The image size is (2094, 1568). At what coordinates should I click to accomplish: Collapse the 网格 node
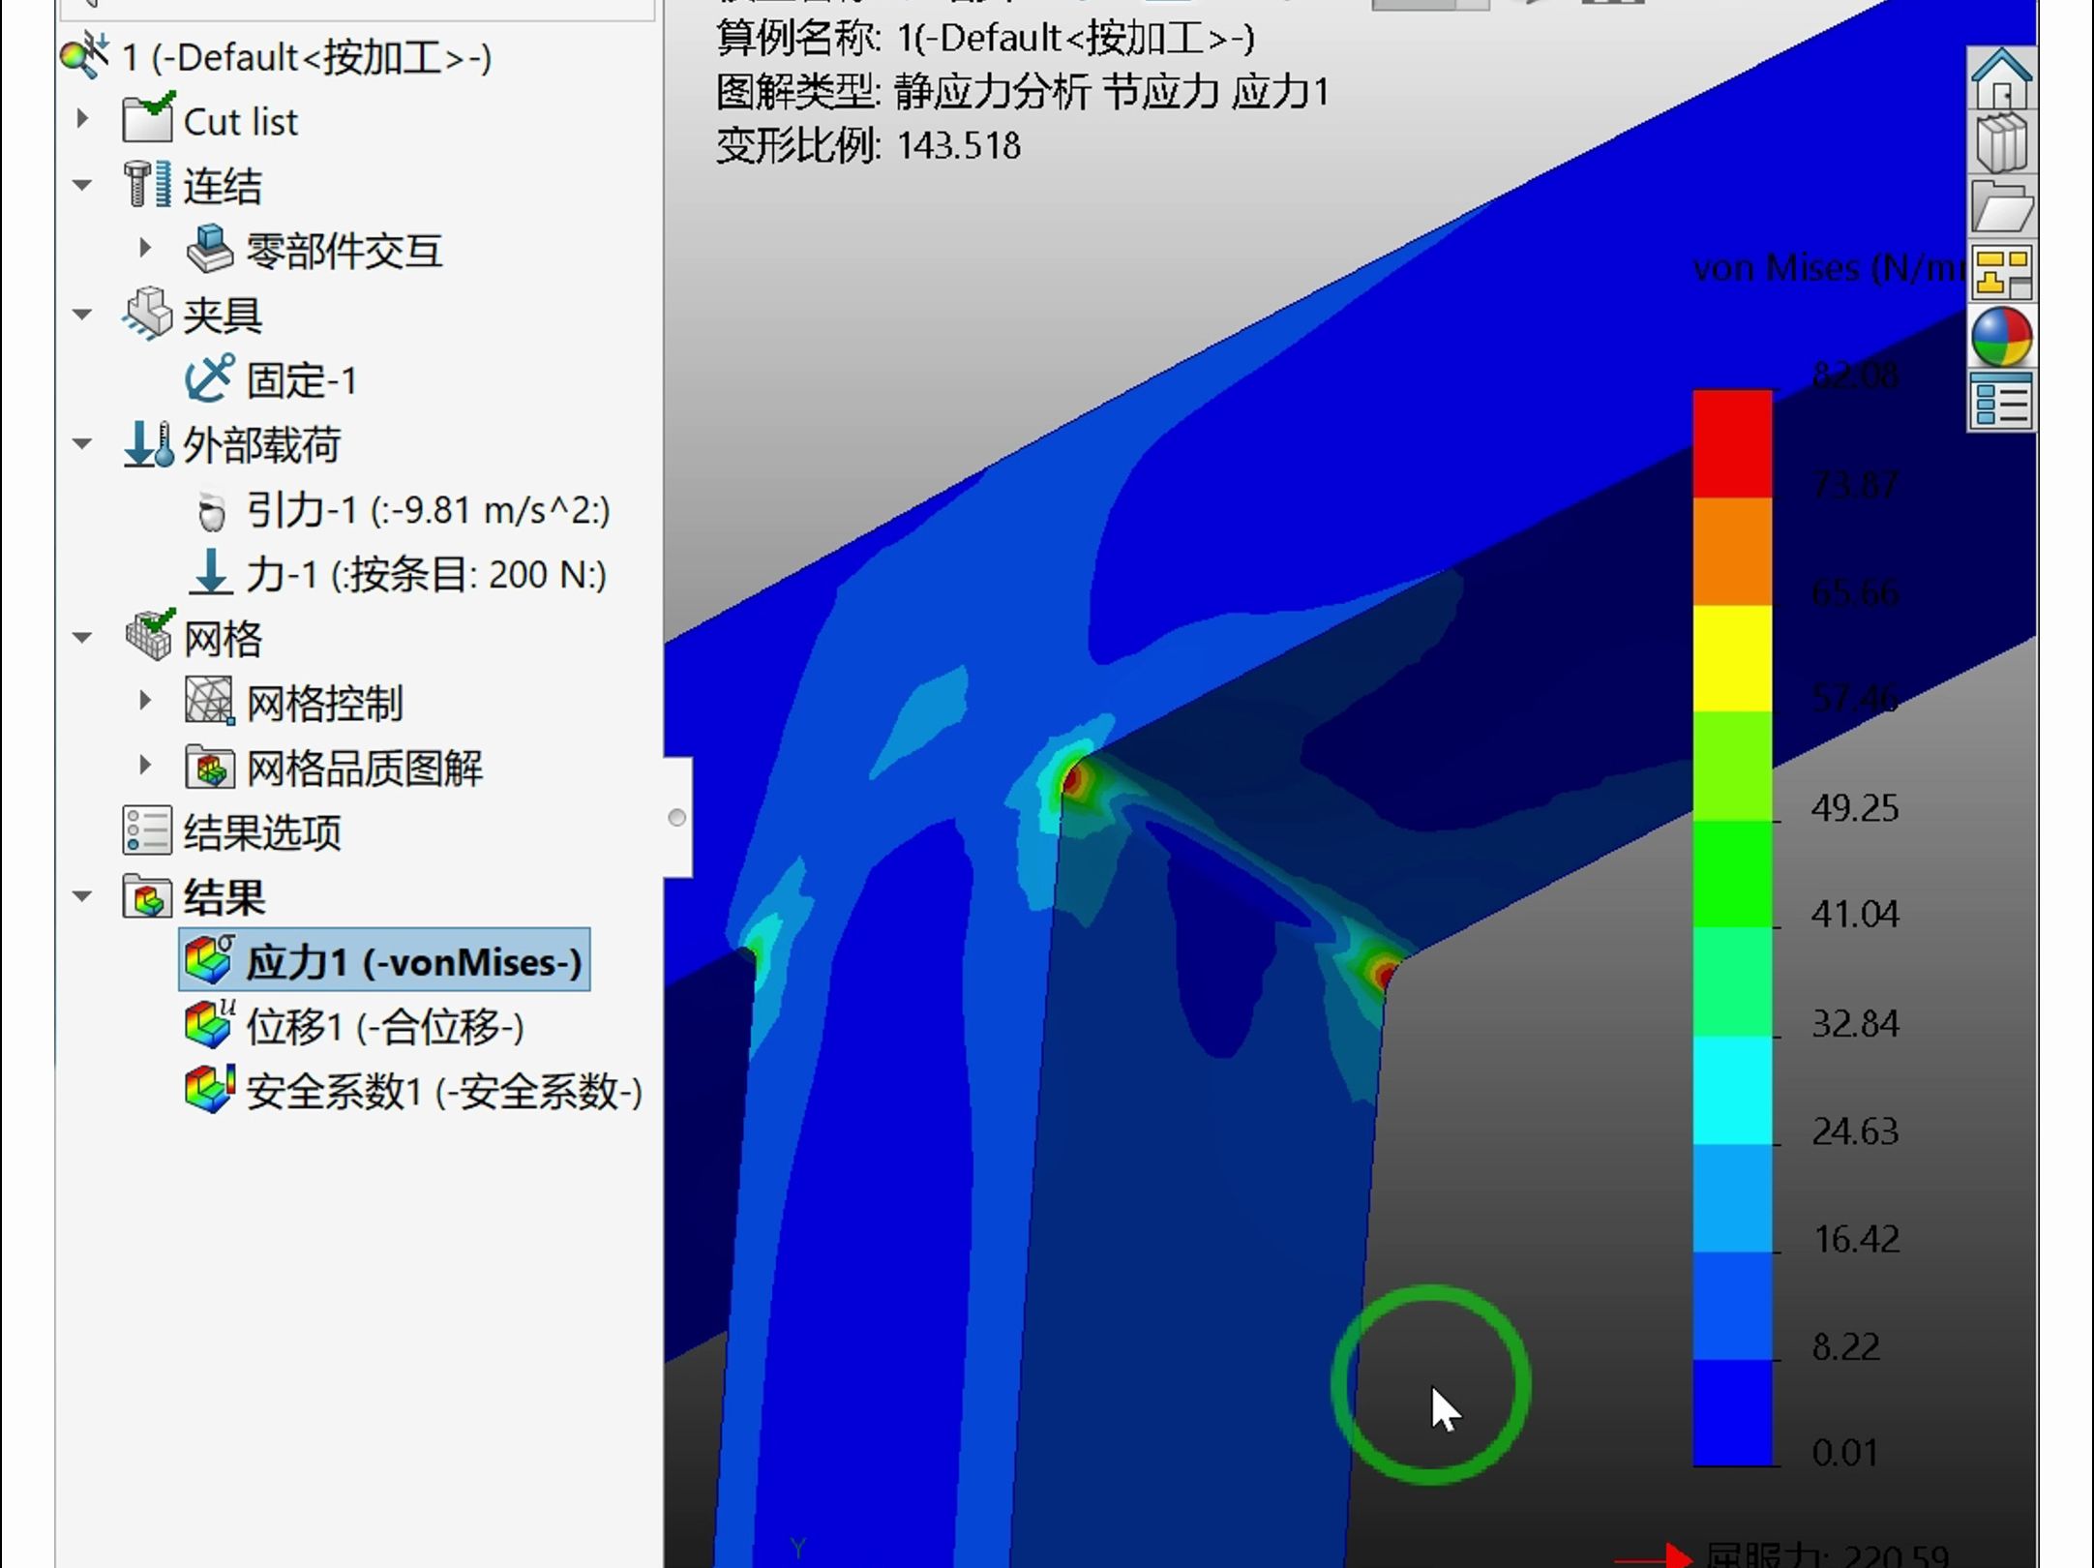83,637
